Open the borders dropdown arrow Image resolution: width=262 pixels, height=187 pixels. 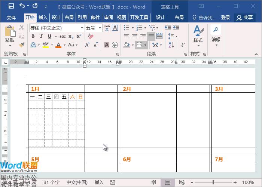click(x=145, y=45)
